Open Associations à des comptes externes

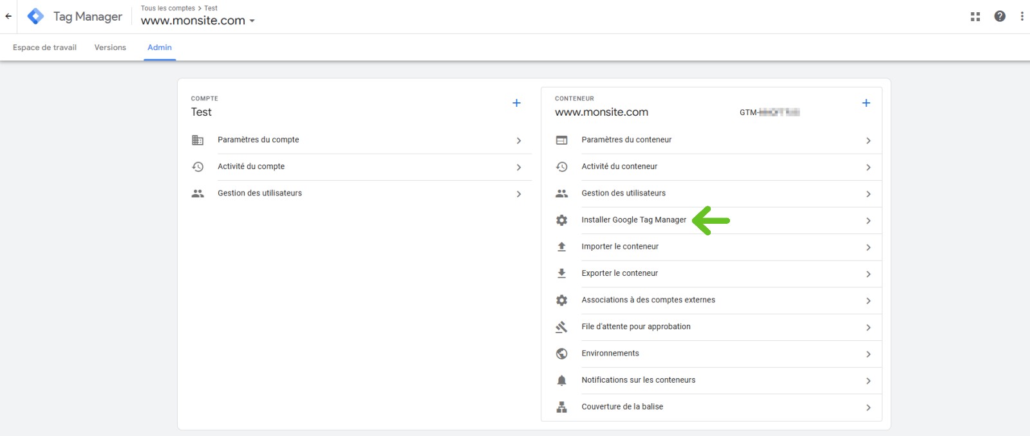point(648,300)
